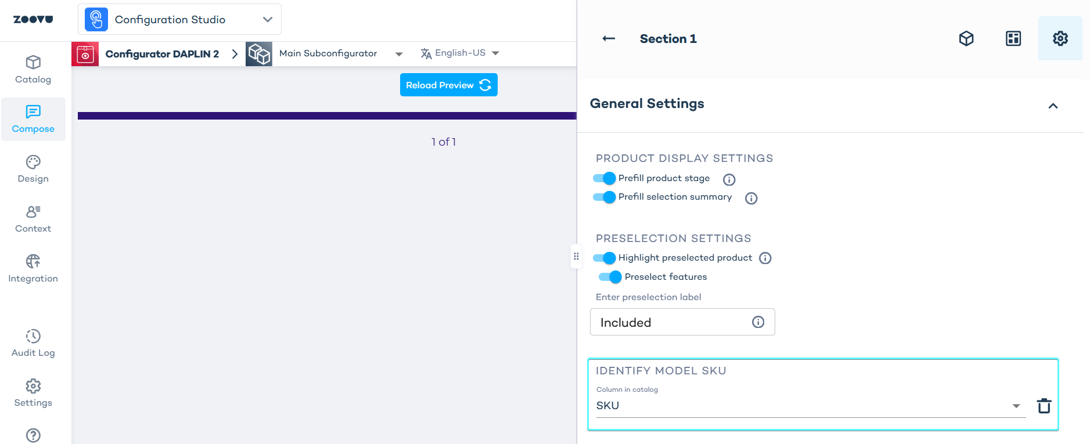The width and height of the screenshot is (1090, 444).
Task: Turn off Highlight preselected product
Action: [x=605, y=258]
